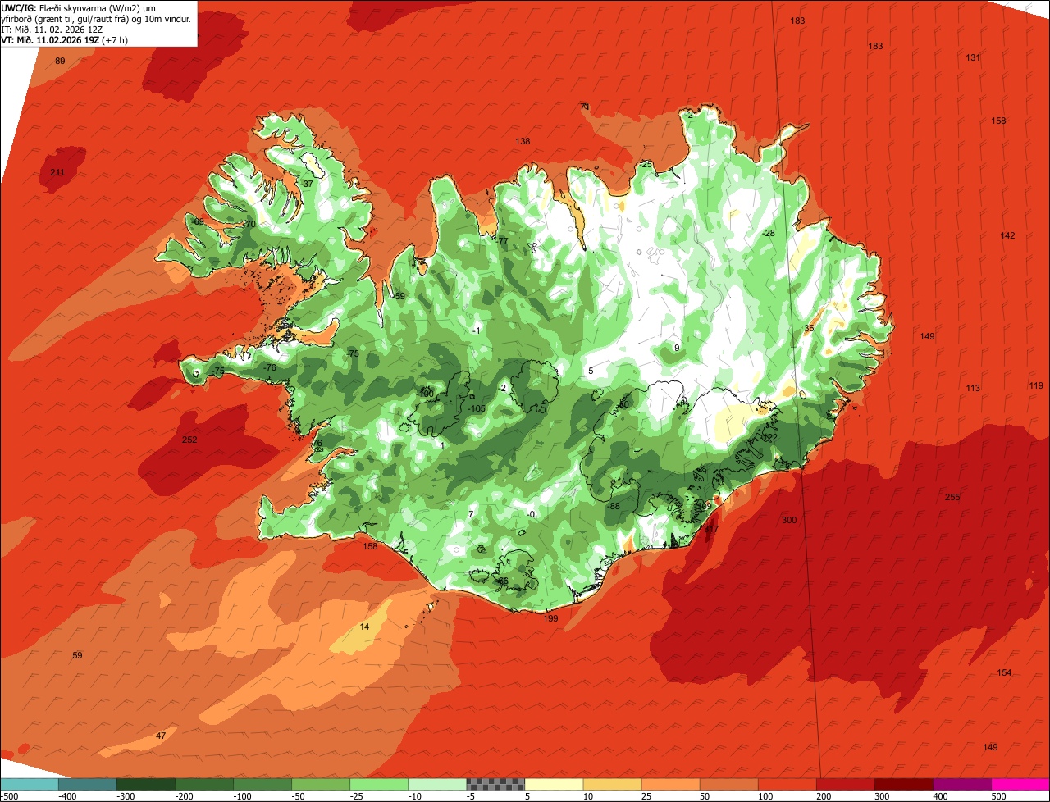Click the valid time line 'VT: Mið. 11.02.2026 19Z (+7 h)'
Screen dimensions: 1050x802
coord(62,39)
